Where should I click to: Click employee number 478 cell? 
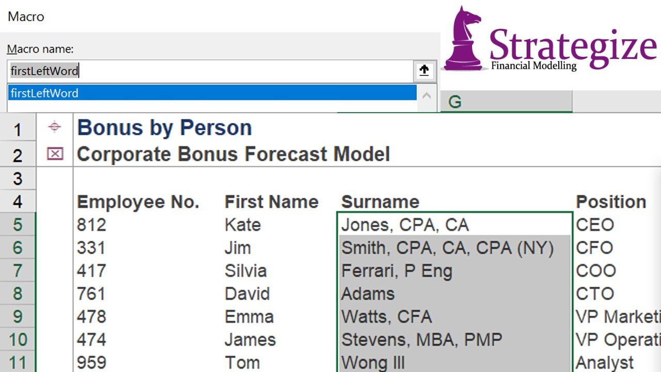point(91,317)
